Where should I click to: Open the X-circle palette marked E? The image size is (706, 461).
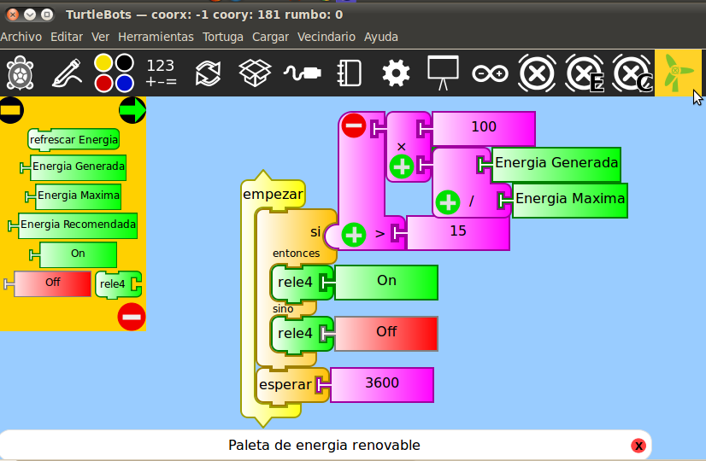tap(584, 73)
